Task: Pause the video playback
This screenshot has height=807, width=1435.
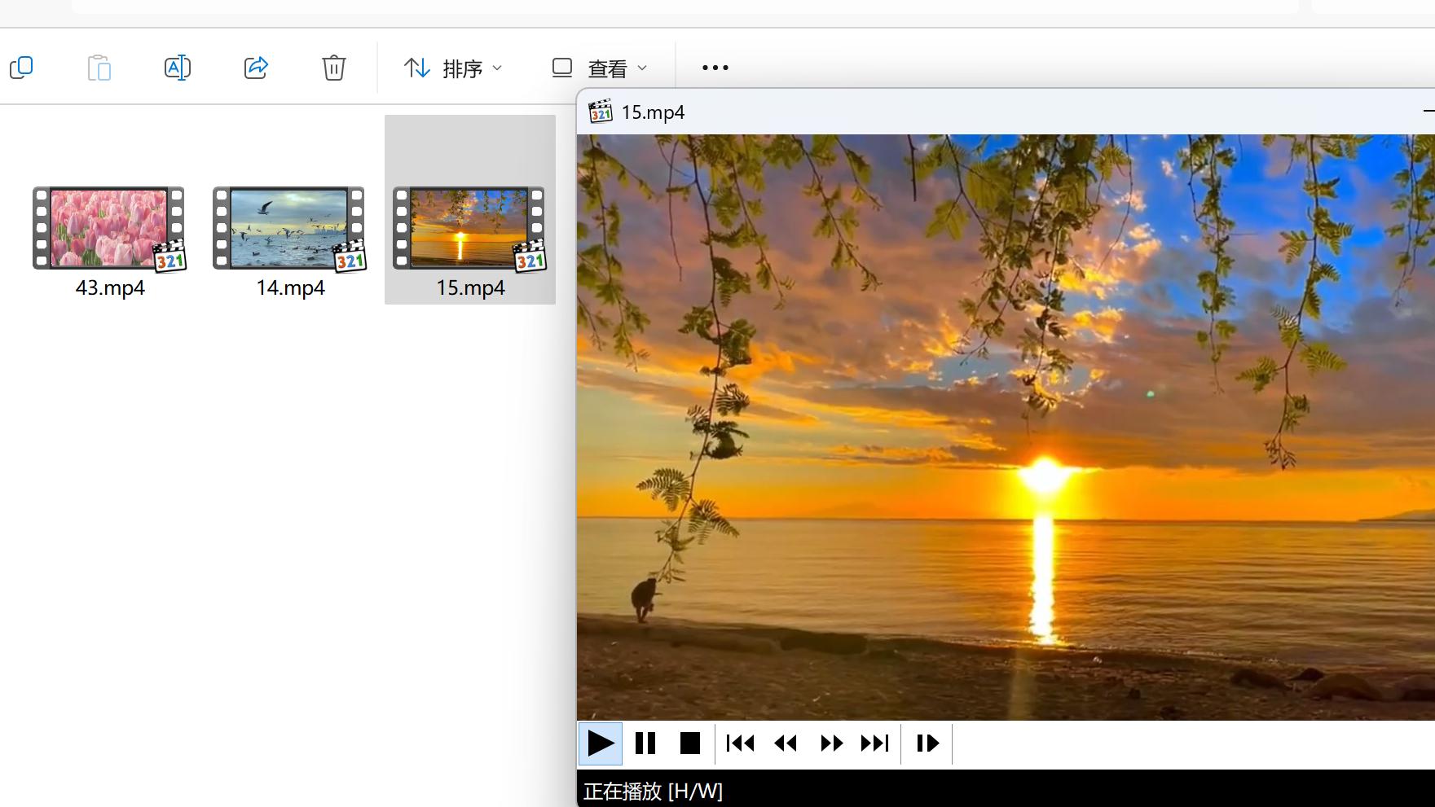Action: (x=645, y=743)
